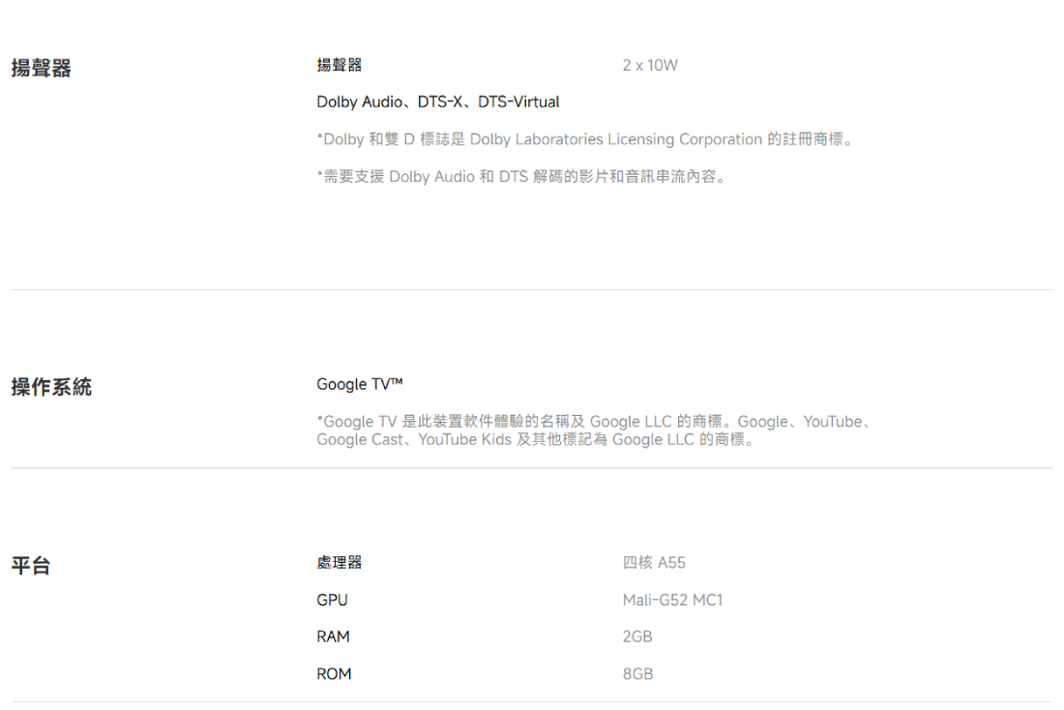Click the 揚聲器 spec label
1064x710 pixels.
tap(340, 65)
